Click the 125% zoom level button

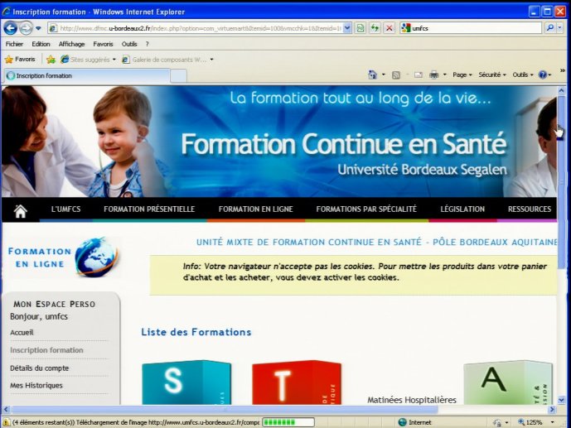[x=530, y=422]
